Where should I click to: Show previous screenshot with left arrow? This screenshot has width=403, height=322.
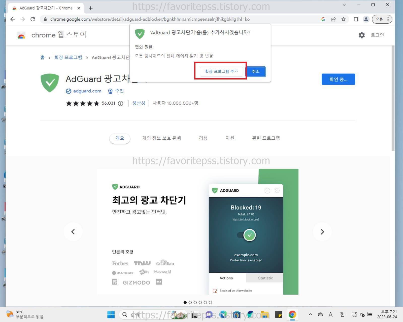pos(73,232)
